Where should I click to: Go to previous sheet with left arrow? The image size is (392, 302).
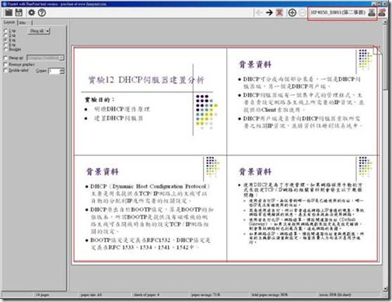(x=259, y=12)
